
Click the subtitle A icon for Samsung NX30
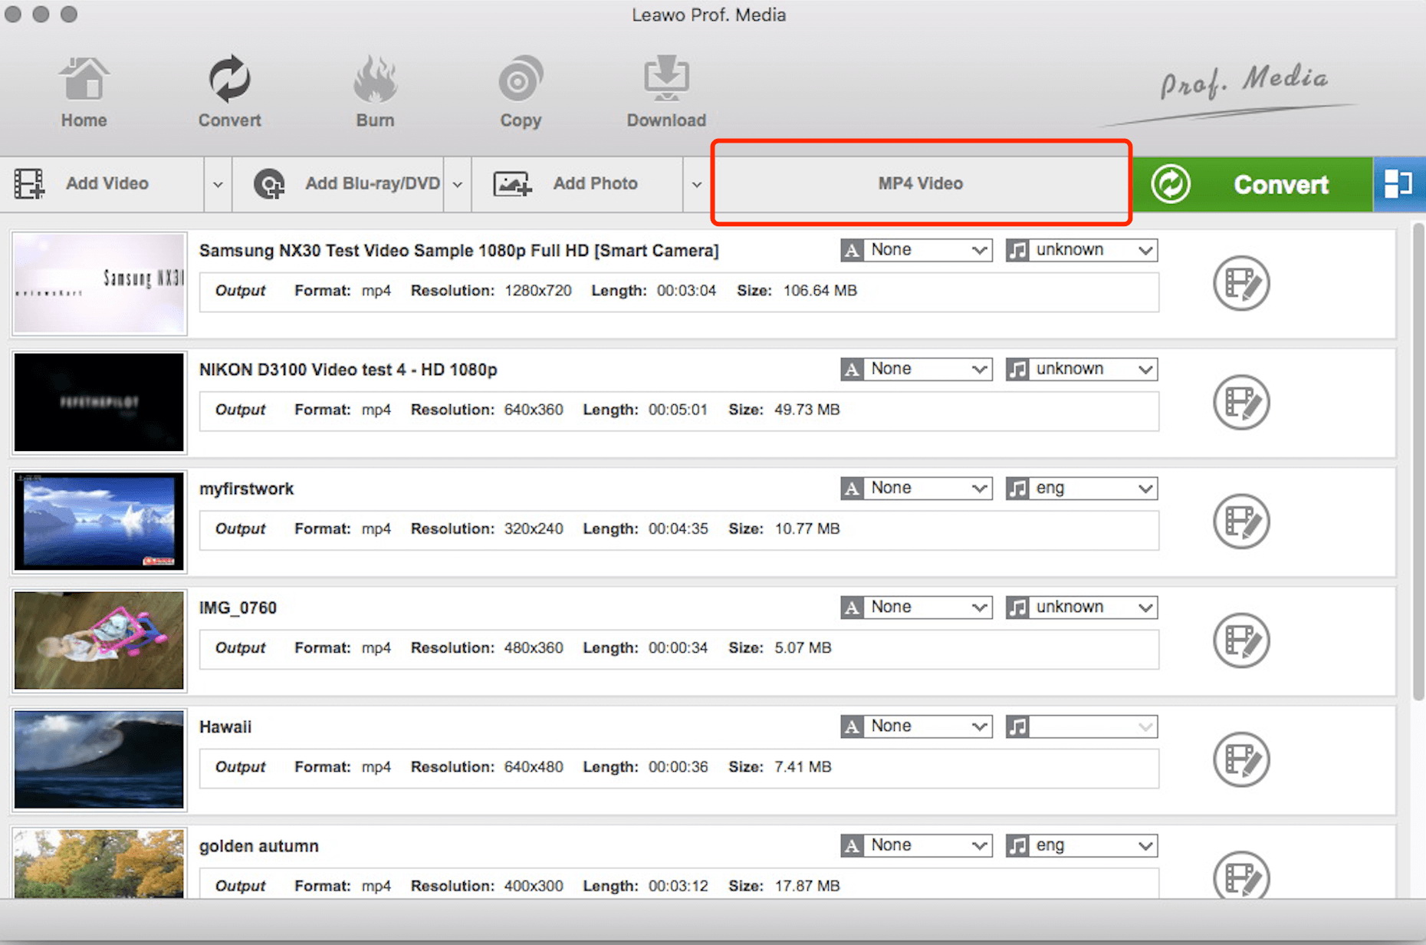852,250
